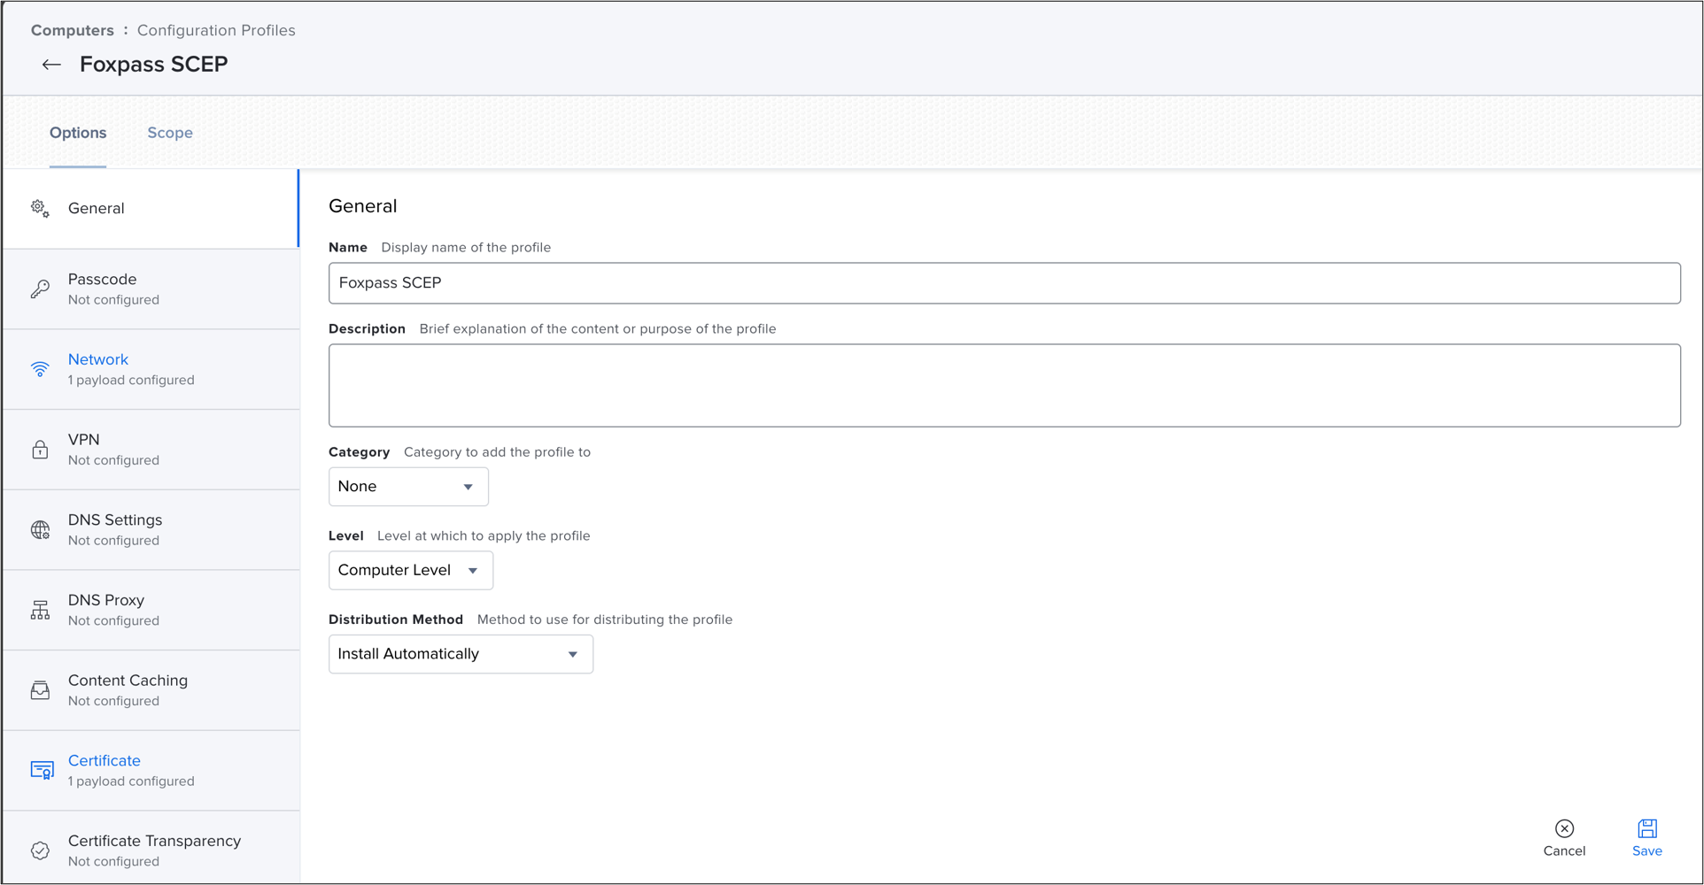Select the DNS Settings globe icon
1704x885 pixels.
[40, 529]
